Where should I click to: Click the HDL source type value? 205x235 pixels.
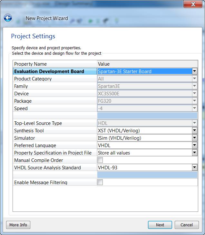[145, 123]
